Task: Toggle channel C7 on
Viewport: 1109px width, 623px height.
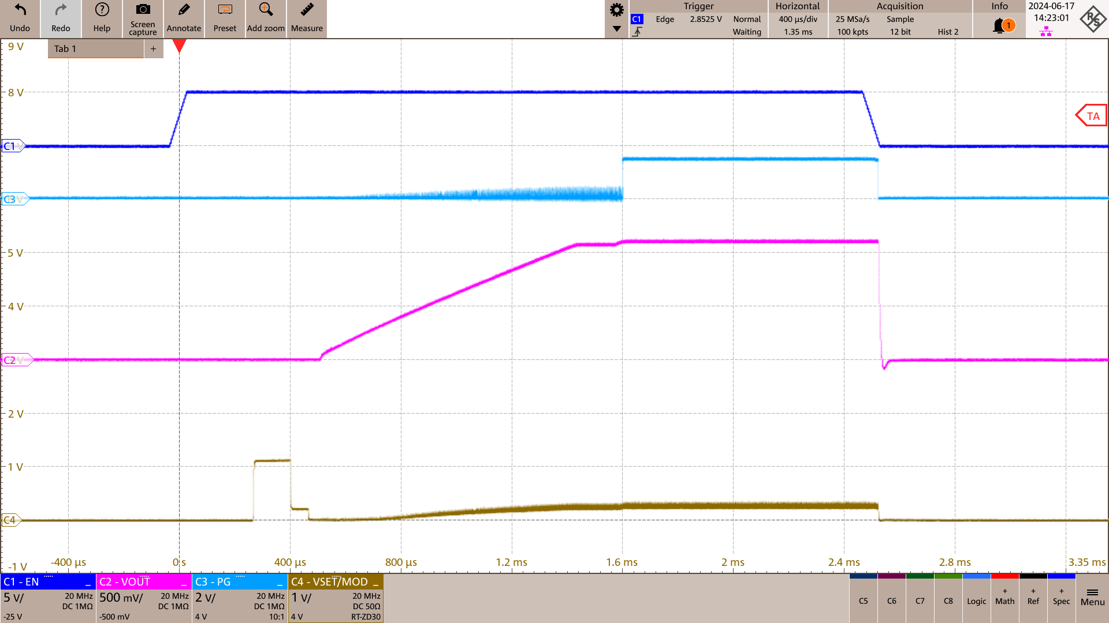Action: (920, 601)
